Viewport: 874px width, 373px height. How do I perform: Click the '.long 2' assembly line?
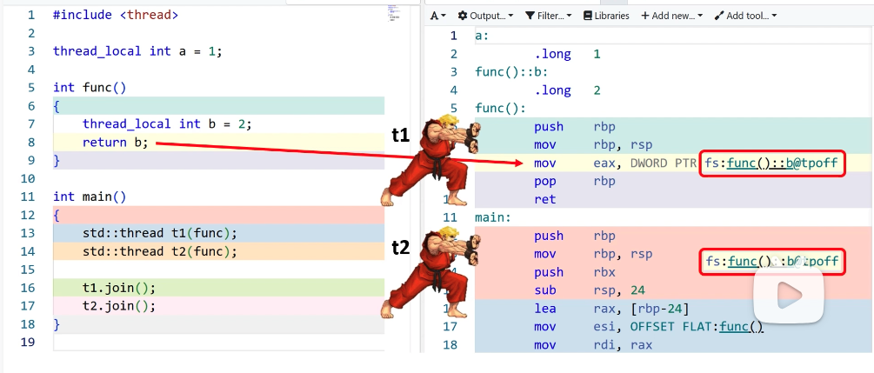(567, 90)
